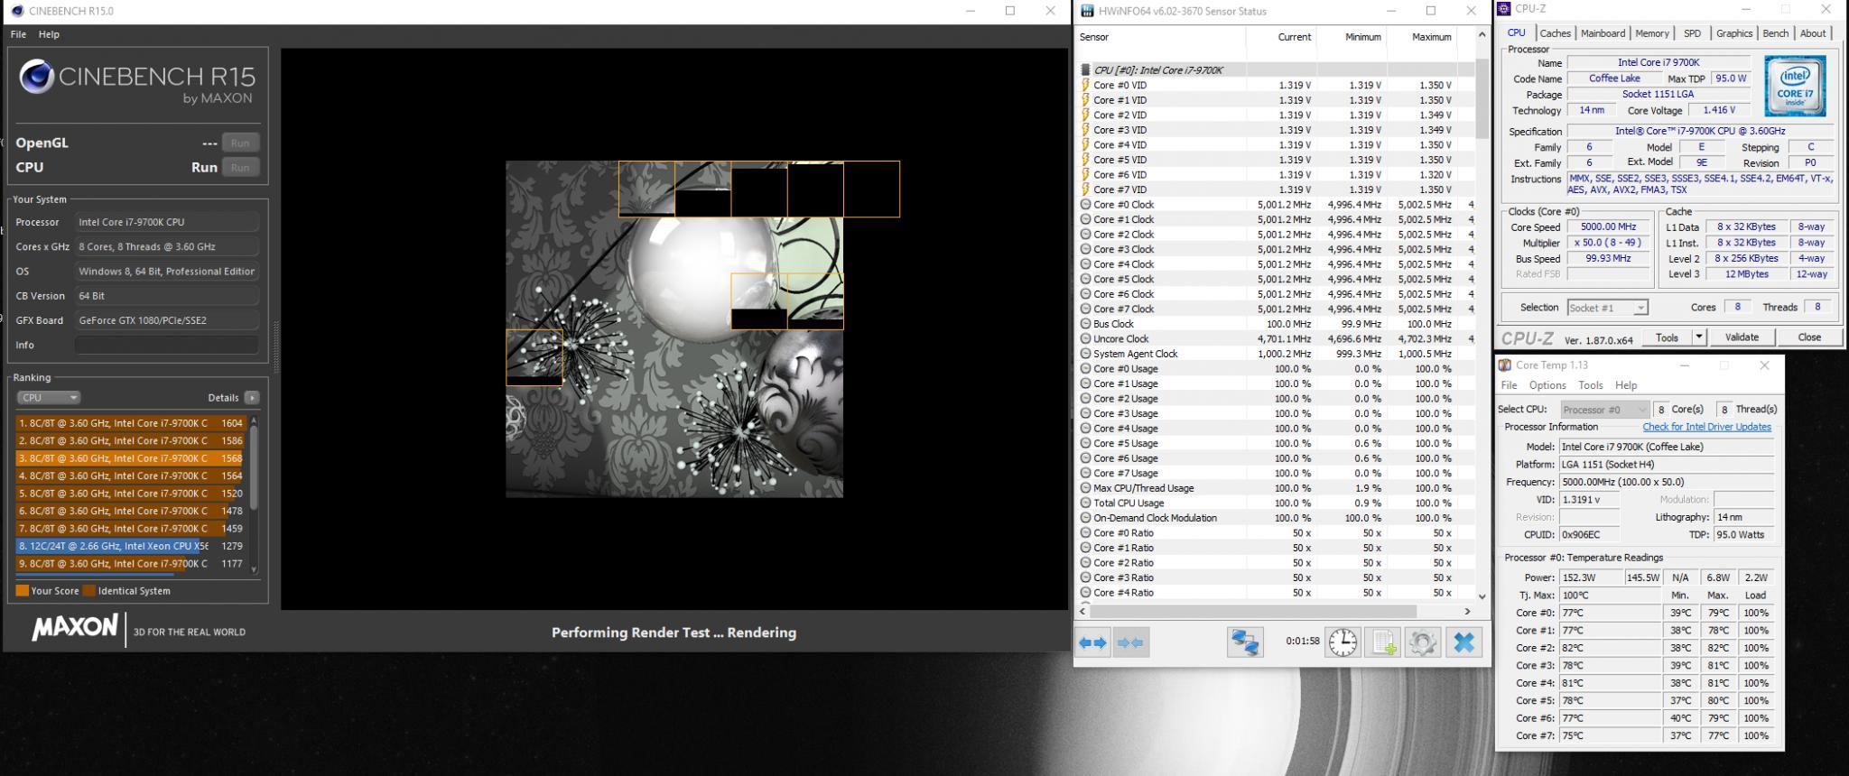Click the clock icon beside Core #0 Clock
Screen dimensions: 1849x776
point(1085,204)
